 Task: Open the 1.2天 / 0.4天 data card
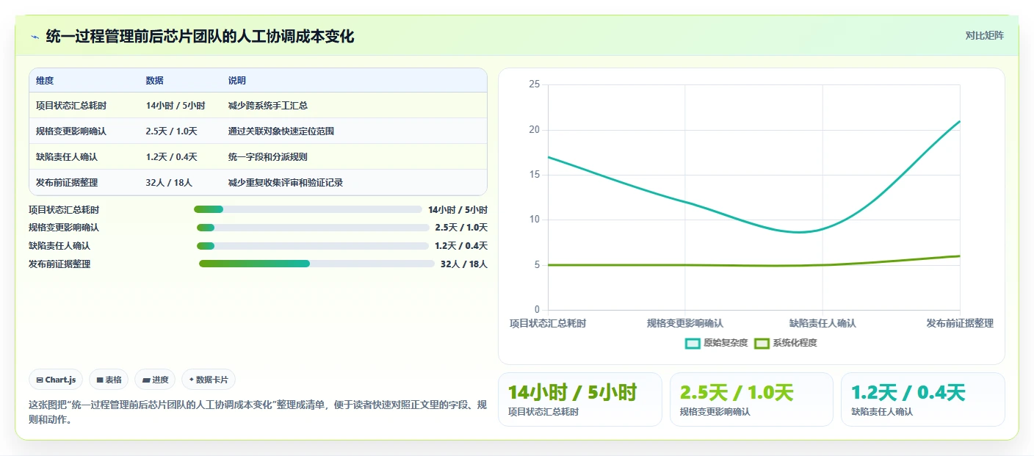coord(922,399)
